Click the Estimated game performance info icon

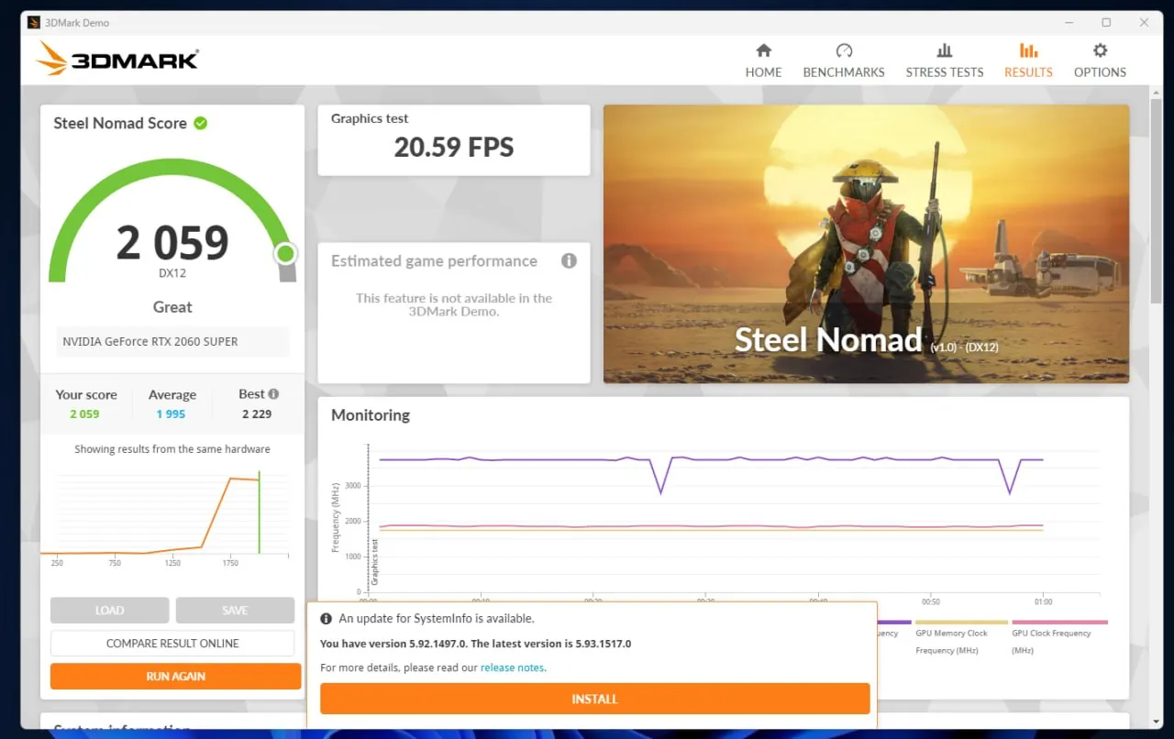pyautogui.click(x=569, y=260)
